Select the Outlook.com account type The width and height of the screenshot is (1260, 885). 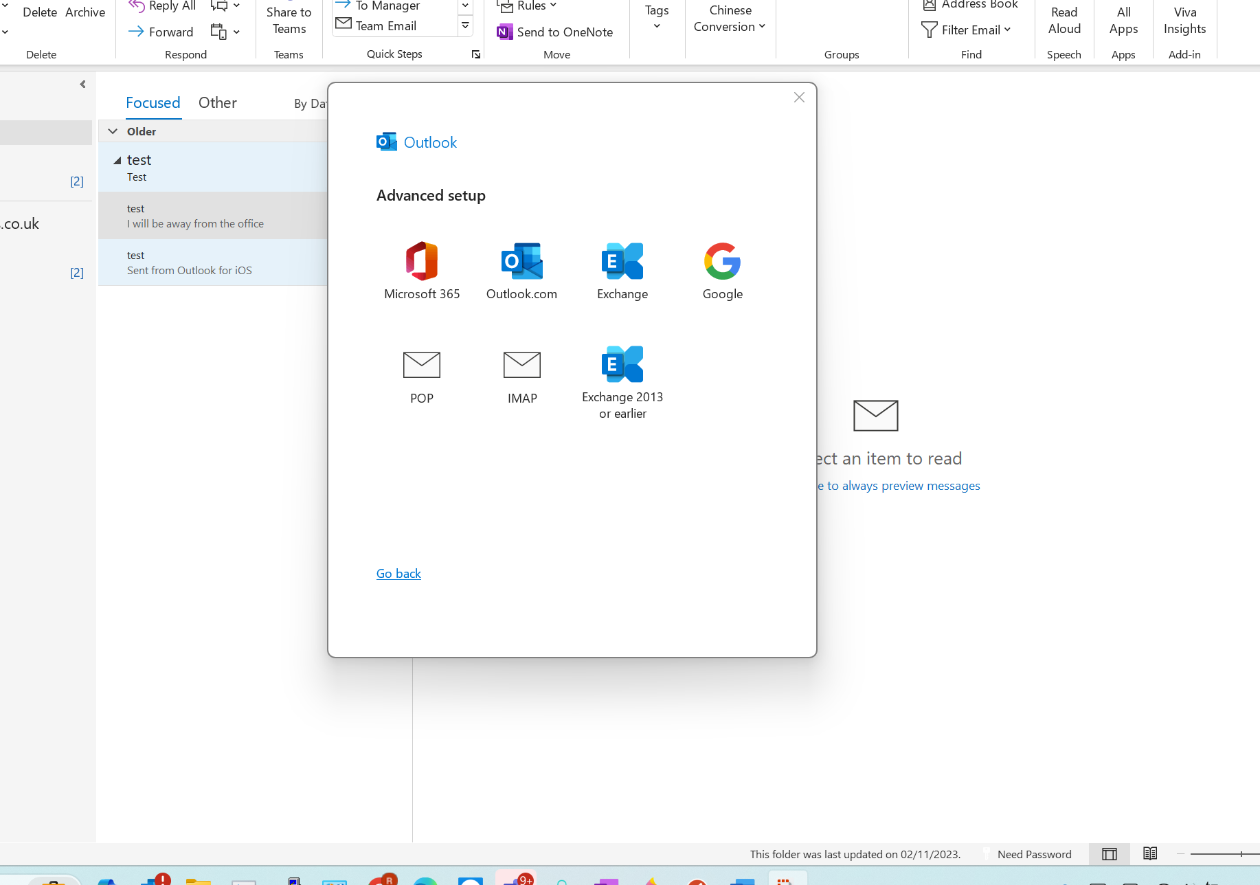521,271
